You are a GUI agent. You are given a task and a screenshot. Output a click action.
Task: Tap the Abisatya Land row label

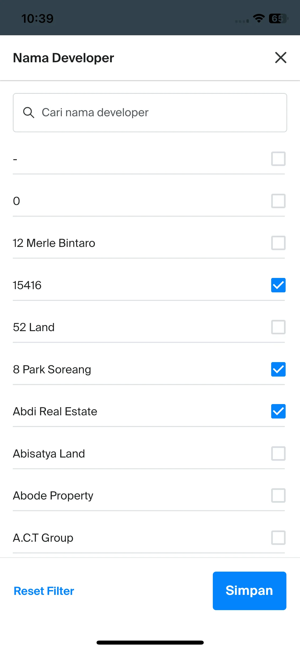[49, 454]
